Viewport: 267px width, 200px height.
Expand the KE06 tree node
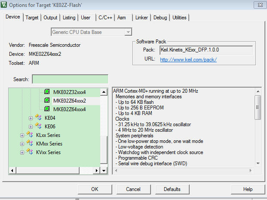(x=31, y=127)
